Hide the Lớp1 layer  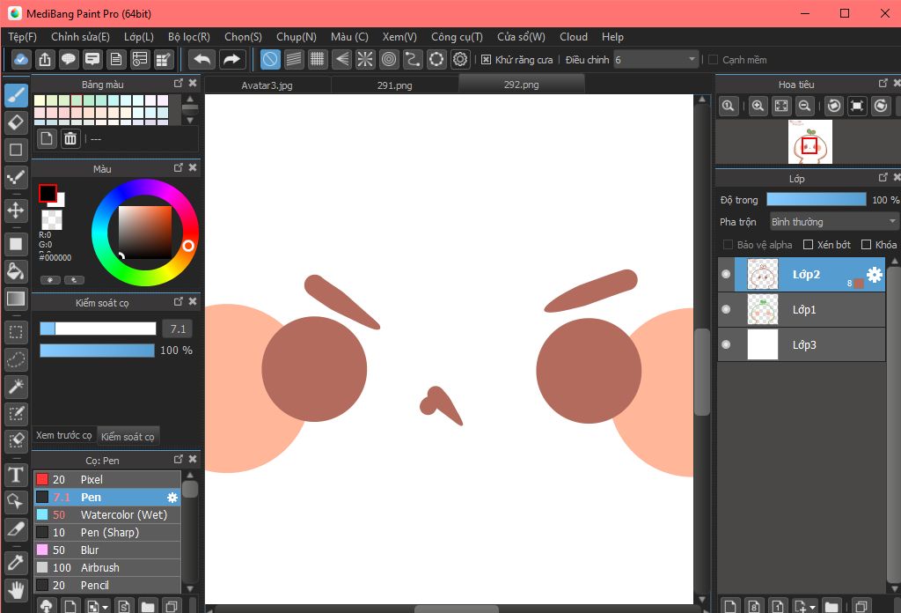[726, 309]
